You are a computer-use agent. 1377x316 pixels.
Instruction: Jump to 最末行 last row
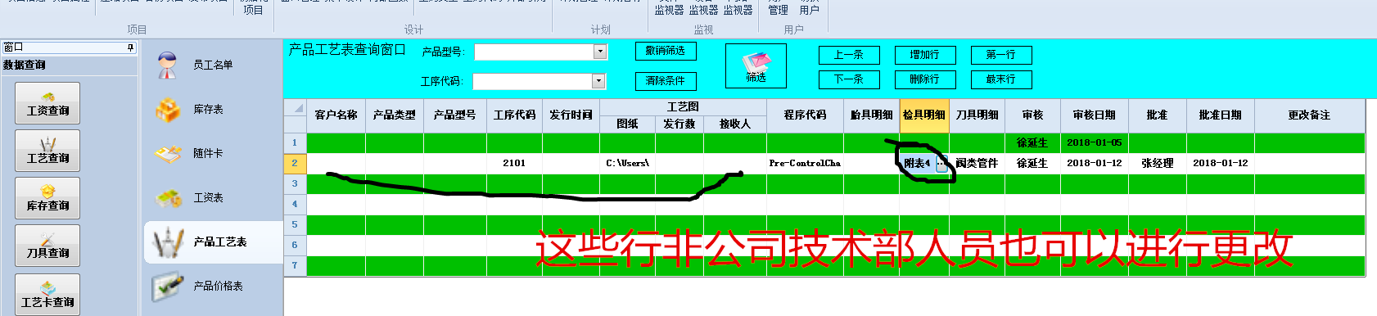tap(1001, 79)
